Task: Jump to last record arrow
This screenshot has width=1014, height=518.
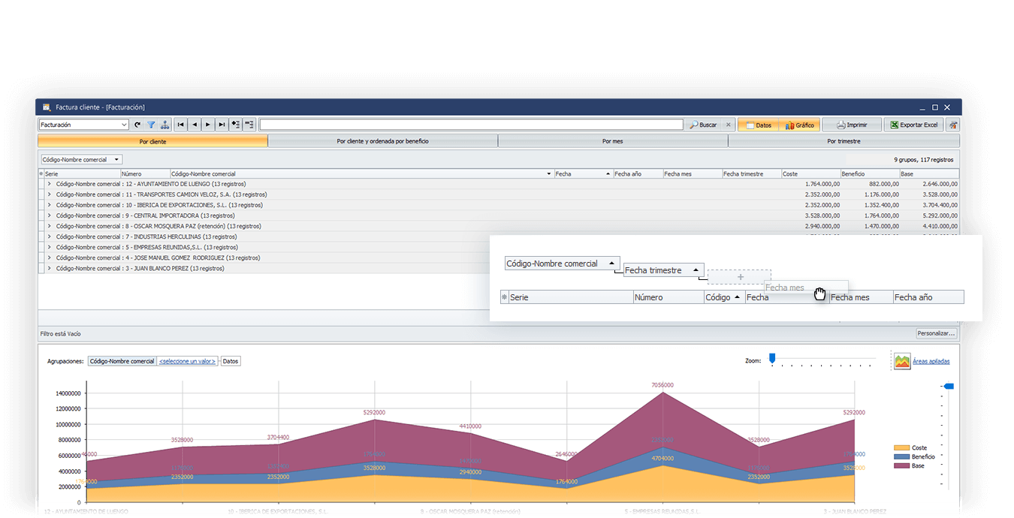Action: click(x=222, y=125)
